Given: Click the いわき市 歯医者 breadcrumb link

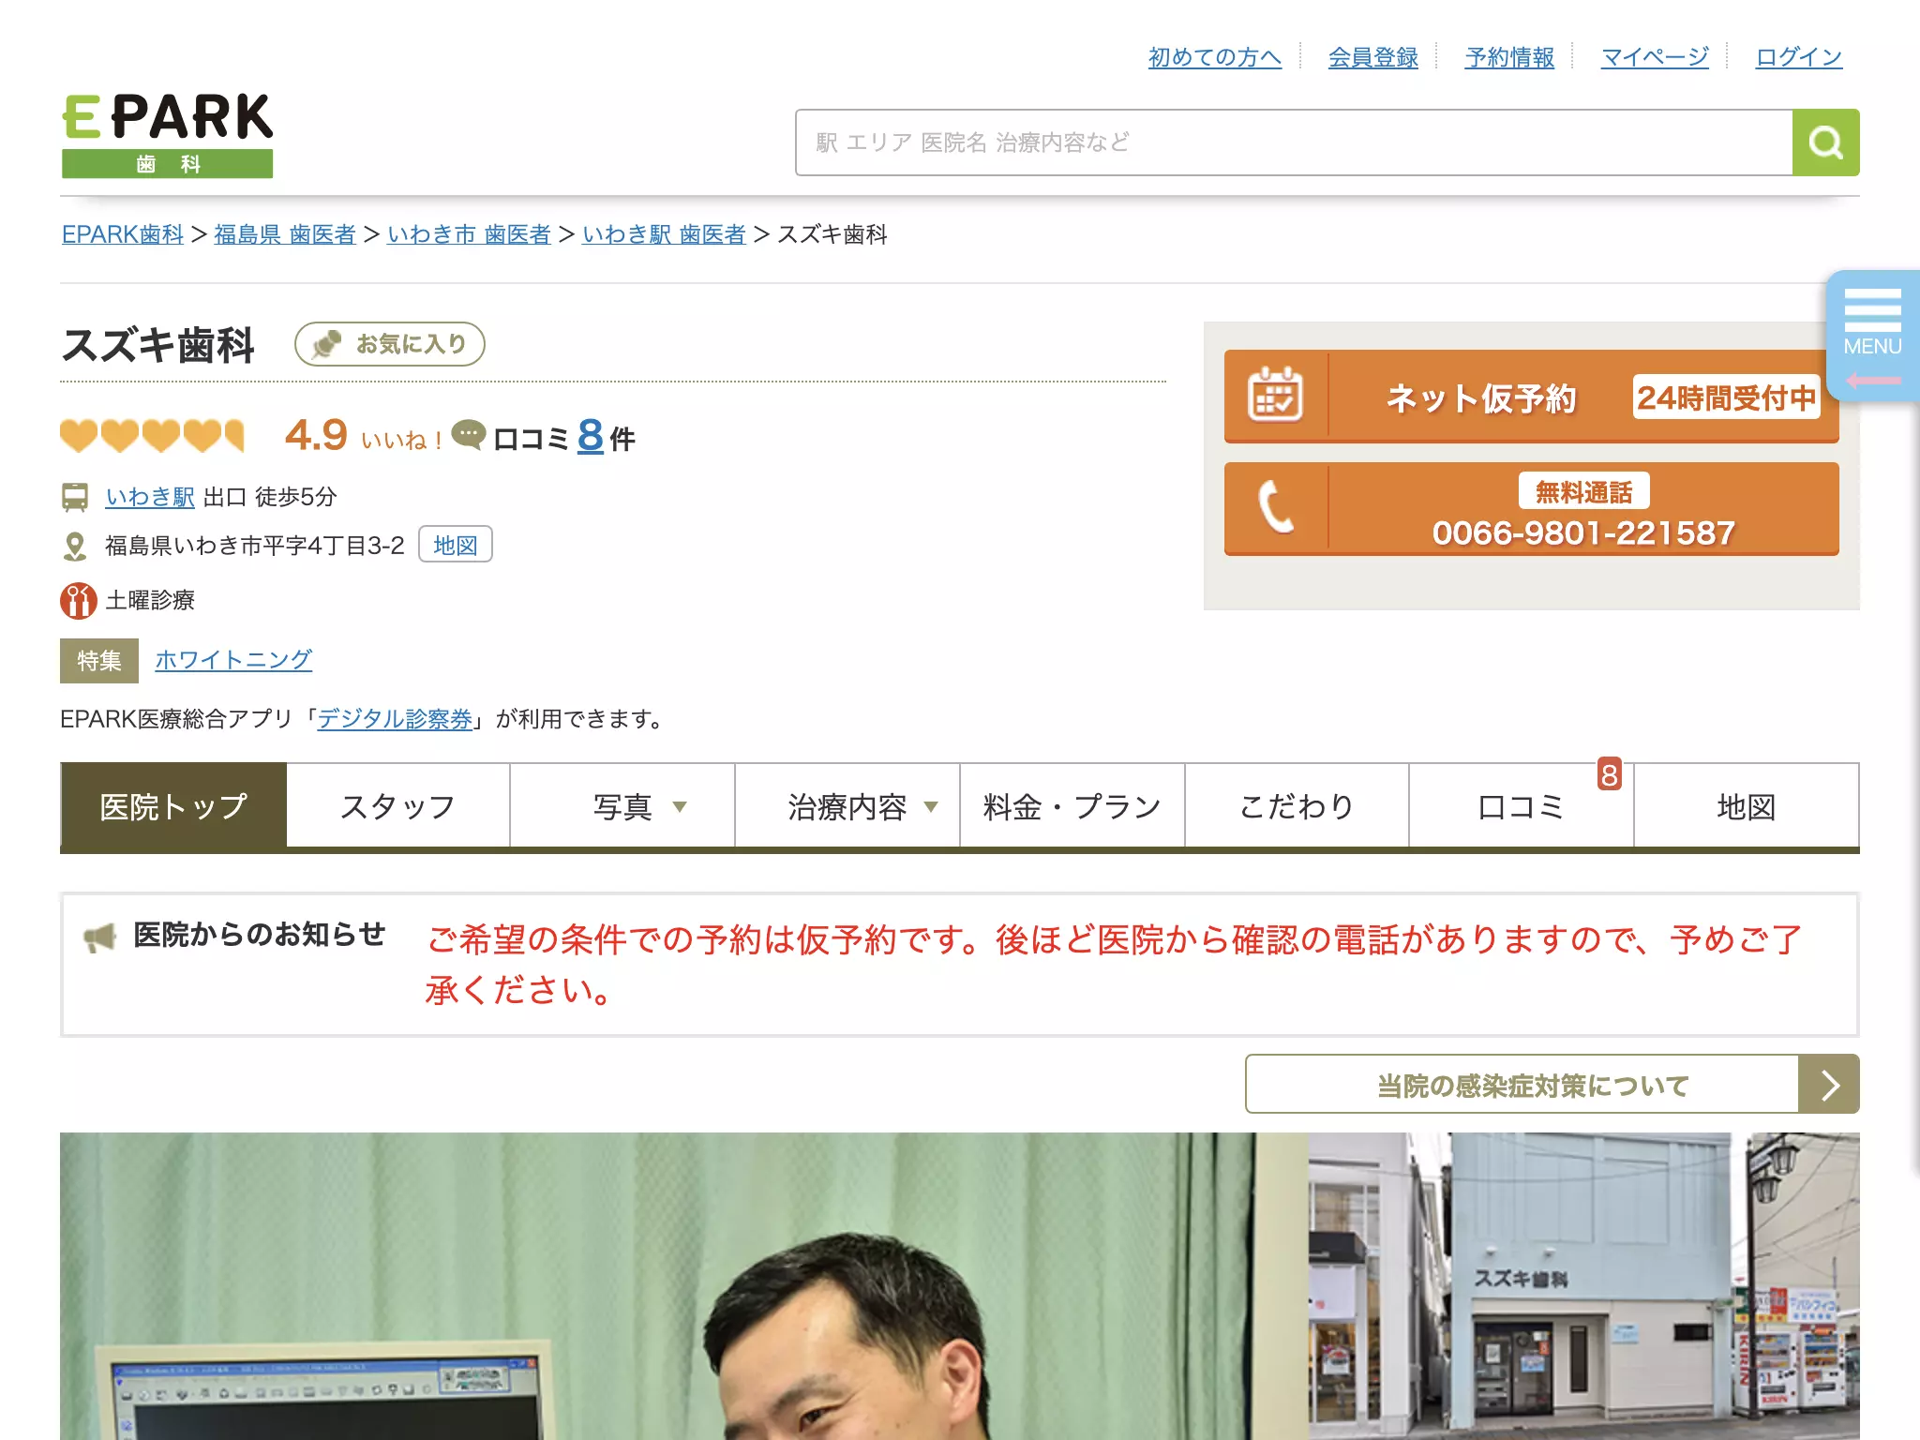Looking at the screenshot, I should (469, 234).
